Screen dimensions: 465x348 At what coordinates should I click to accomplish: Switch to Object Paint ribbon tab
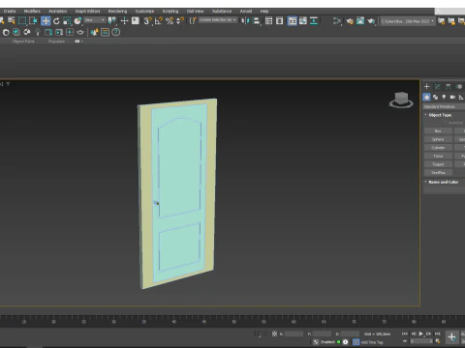23,42
